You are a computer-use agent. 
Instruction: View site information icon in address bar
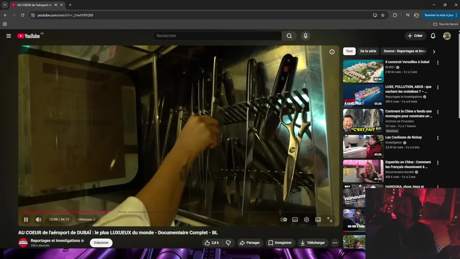click(x=33, y=15)
